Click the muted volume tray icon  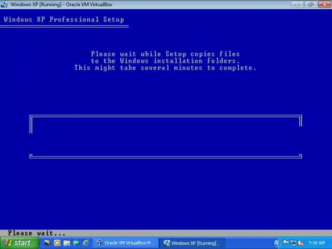pyautogui.click(x=300, y=243)
